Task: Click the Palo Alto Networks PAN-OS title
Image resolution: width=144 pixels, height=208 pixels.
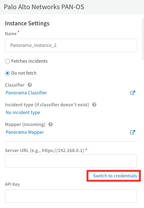Action: [x=44, y=7]
